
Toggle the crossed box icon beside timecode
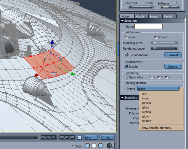(x=79, y=137)
